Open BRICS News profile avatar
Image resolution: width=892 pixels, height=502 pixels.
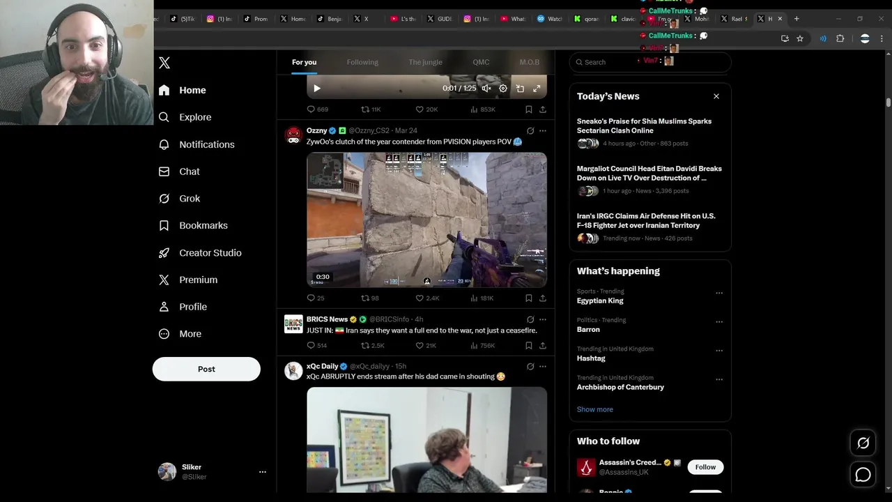pyautogui.click(x=293, y=324)
